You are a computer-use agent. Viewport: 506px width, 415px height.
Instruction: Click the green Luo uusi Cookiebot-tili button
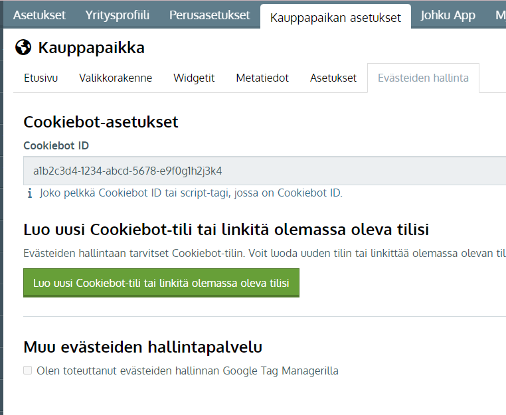click(x=161, y=283)
